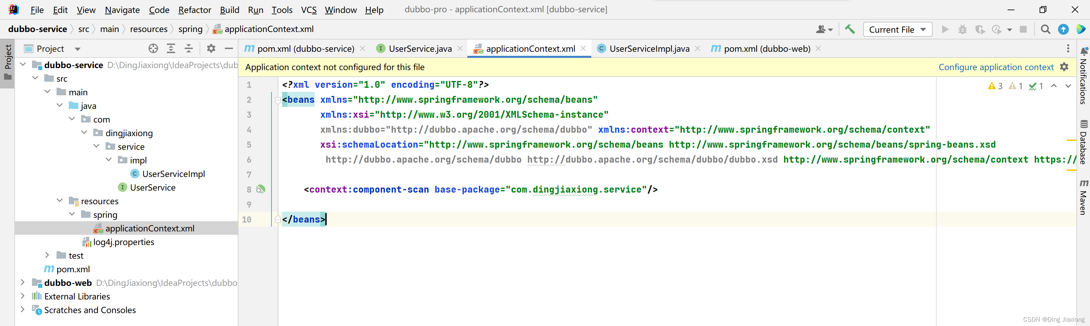Collapse the src folder node
1090x326 pixels.
[x=35, y=78]
